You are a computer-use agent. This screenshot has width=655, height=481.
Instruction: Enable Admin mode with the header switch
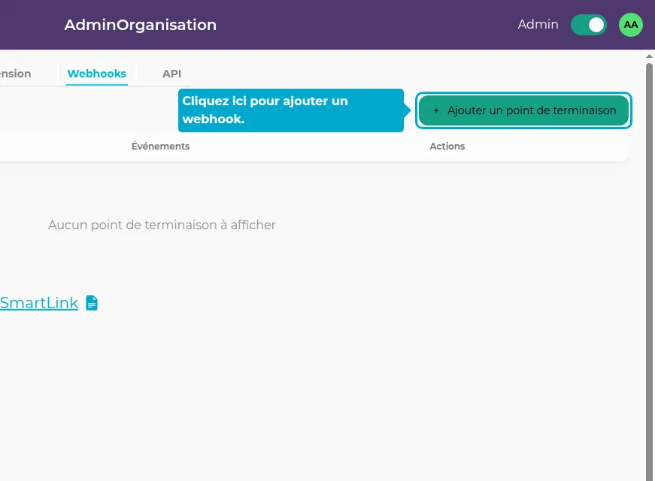point(588,25)
